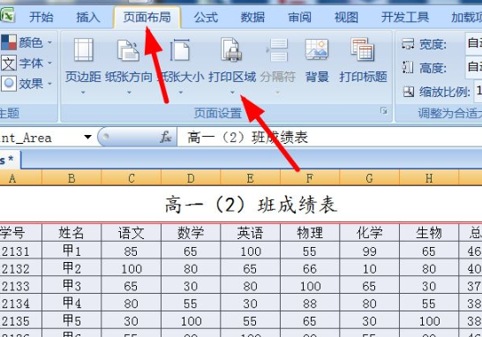Screen dimensions: 482x337
Task: Switch to the 开发工具 tab
Action: pyautogui.click(x=405, y=18)
